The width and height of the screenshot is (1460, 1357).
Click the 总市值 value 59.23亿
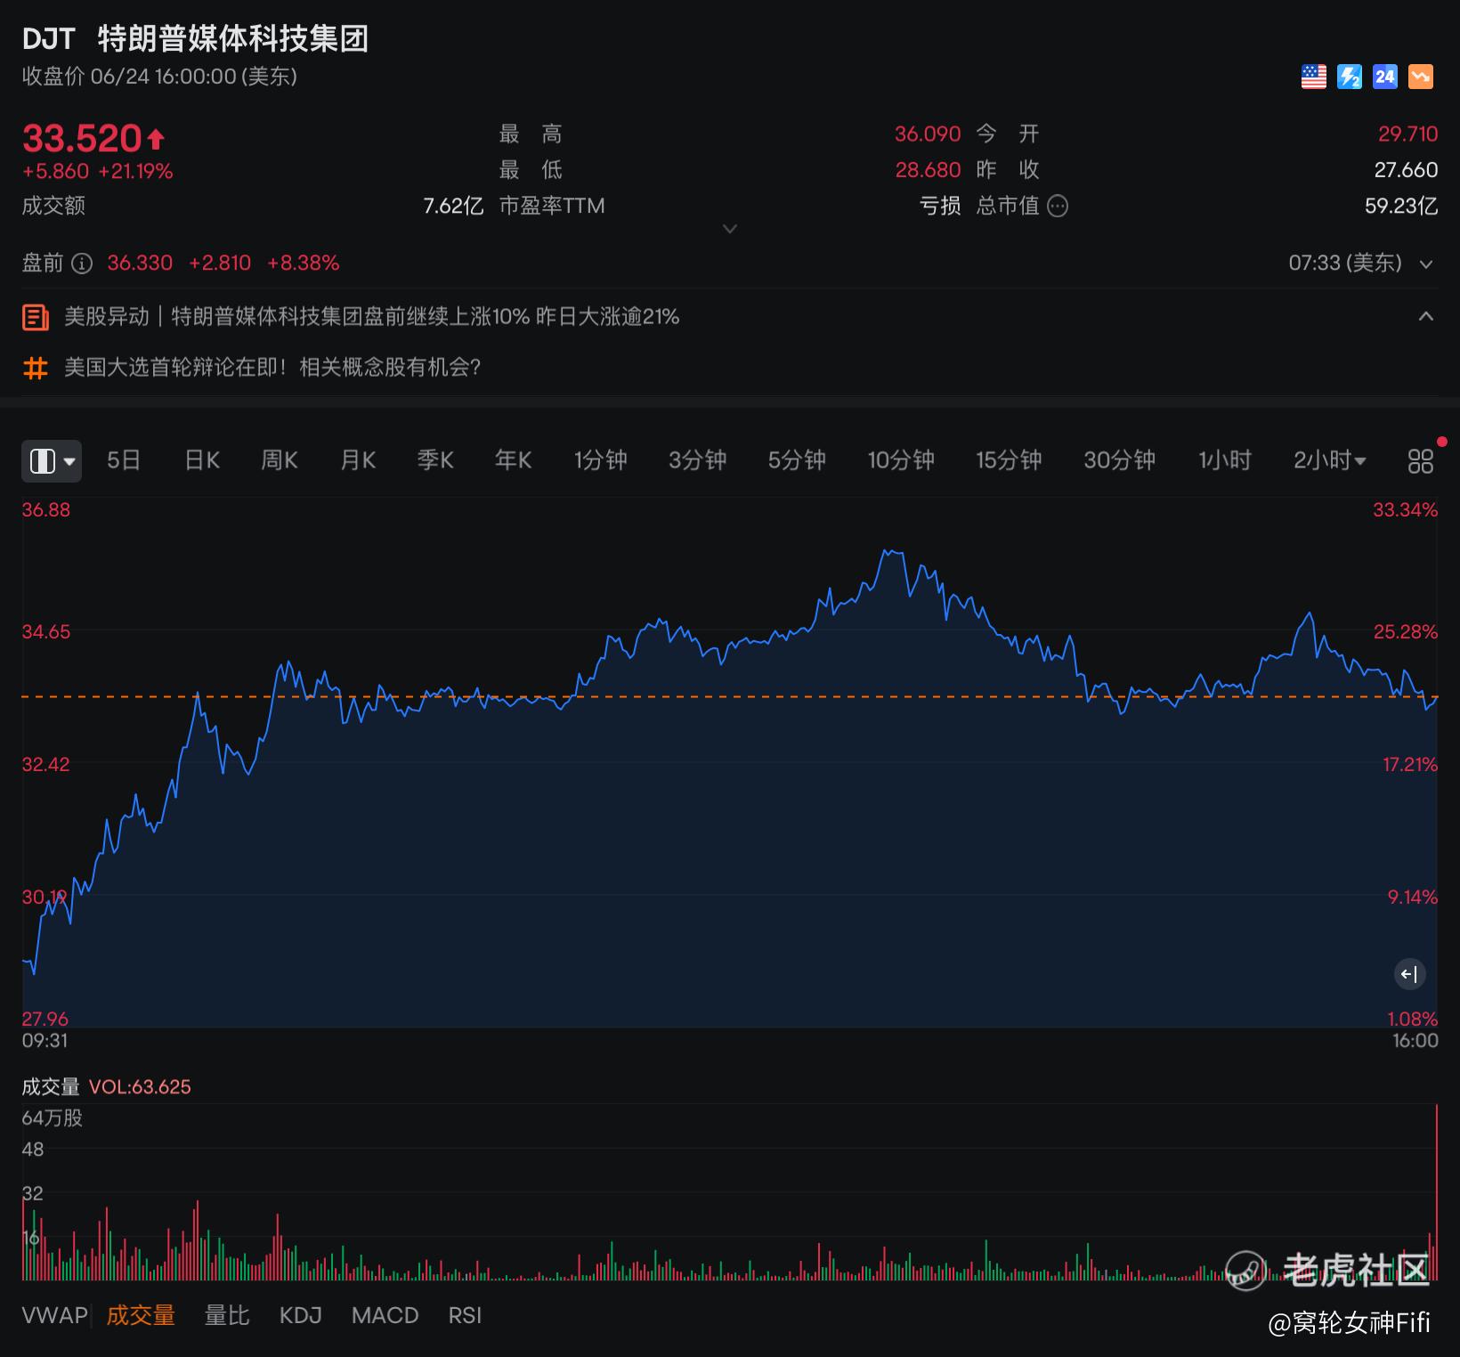(1401, 207)
